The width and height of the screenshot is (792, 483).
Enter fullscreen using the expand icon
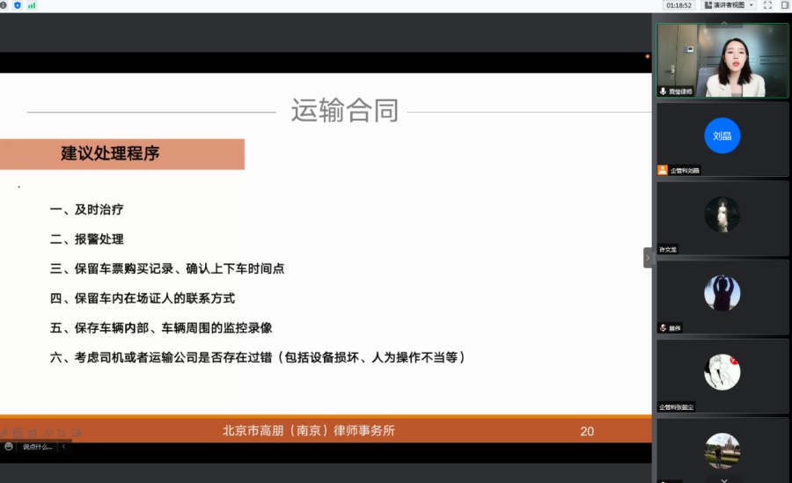click(x=767, y=5)
